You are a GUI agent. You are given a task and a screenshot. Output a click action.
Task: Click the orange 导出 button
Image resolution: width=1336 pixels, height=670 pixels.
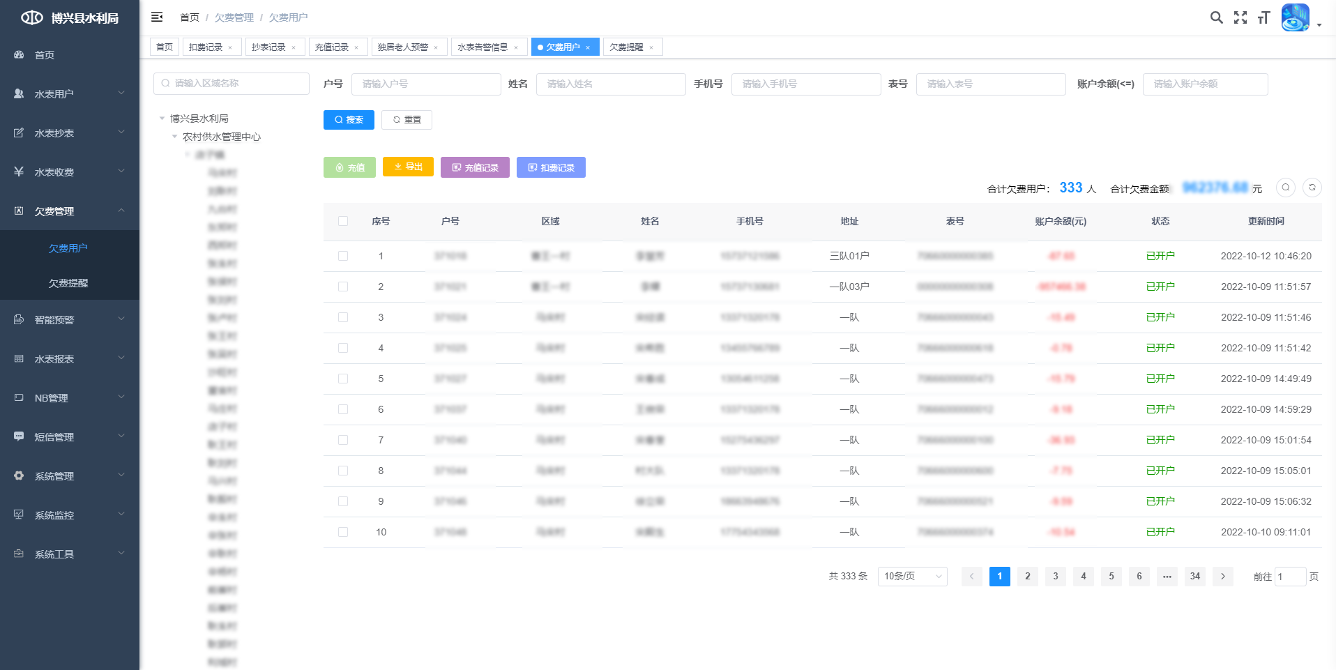[x=408, y=167]
